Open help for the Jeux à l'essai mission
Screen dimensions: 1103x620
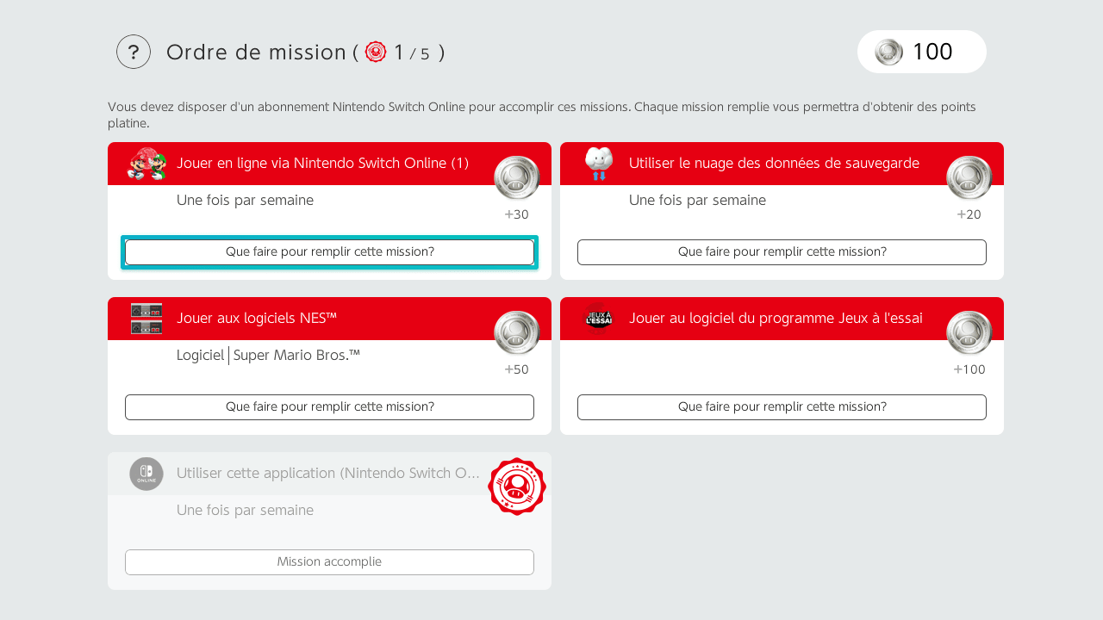[782, 407]
